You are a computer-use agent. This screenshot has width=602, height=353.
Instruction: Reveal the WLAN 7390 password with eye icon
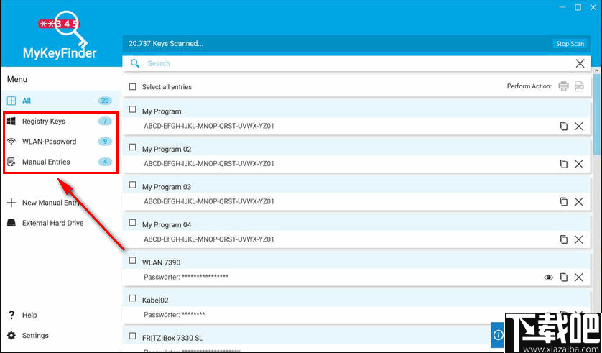(x=549, y=278)
